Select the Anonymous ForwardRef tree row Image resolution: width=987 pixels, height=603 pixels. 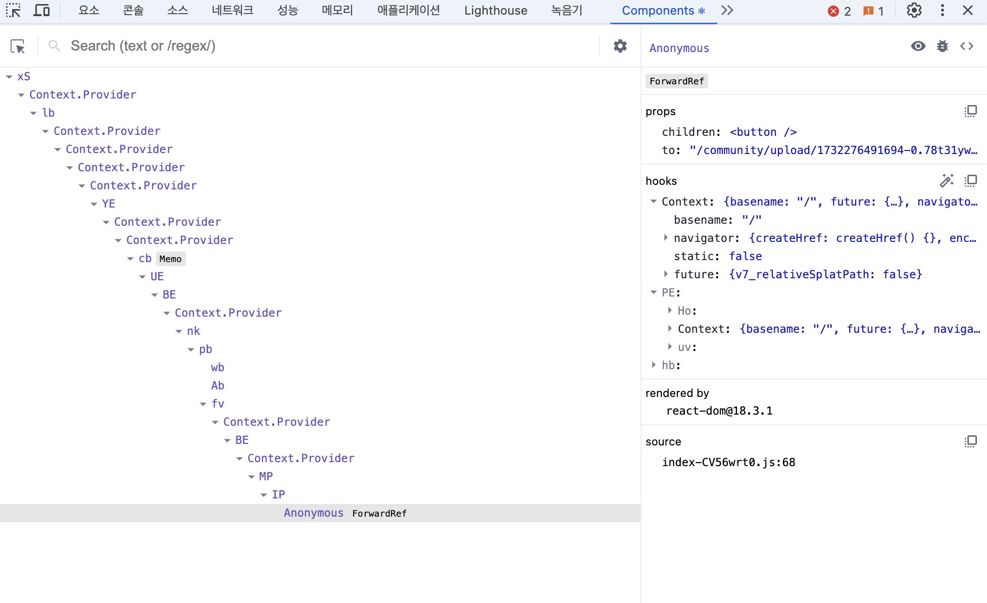click(x=313, y=513)
